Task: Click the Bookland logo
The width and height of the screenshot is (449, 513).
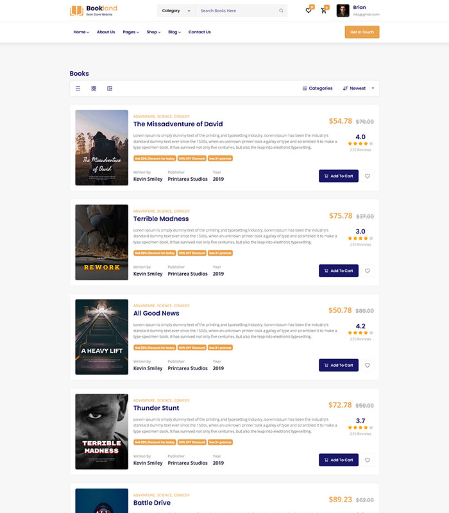Action: coord(93,10)
